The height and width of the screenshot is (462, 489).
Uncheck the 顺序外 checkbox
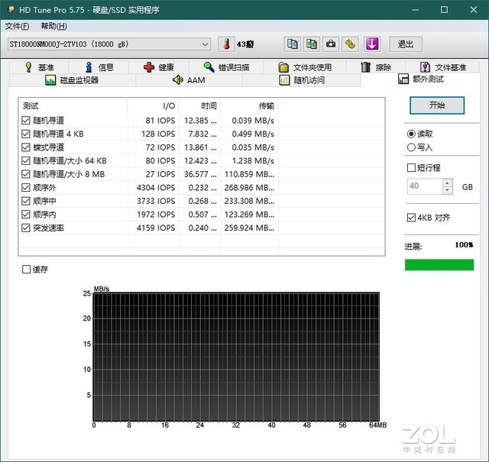point(26,187)
